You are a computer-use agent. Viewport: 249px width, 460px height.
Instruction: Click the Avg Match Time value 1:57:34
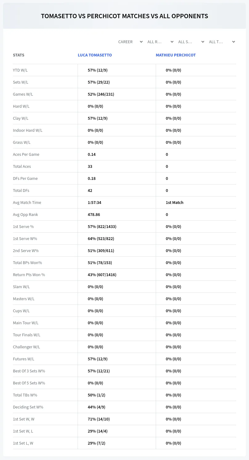94,203
